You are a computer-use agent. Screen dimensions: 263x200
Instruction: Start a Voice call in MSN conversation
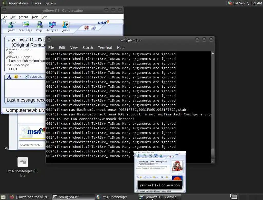point(39,26)
